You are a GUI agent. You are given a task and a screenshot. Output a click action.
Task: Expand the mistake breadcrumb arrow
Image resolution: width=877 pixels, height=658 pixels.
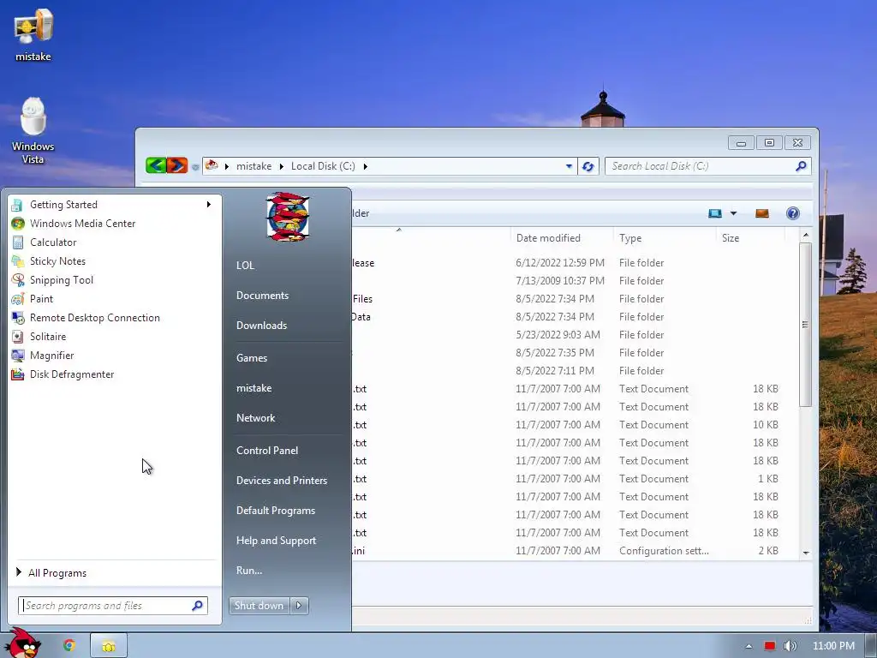pyautogui.click(x=281, y=166)
